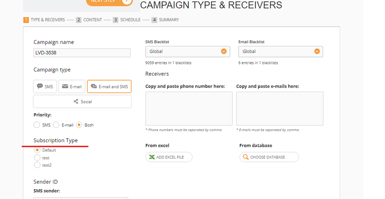385x199 pixels.
Task: Pick the Social campaign type
Action: [x=82, y=102]
